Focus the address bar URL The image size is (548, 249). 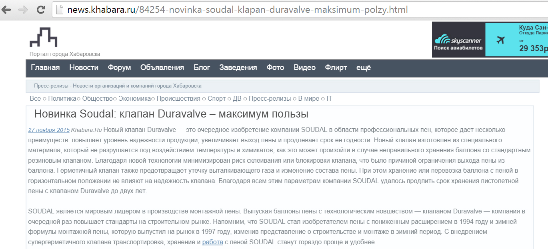point(238,10)
